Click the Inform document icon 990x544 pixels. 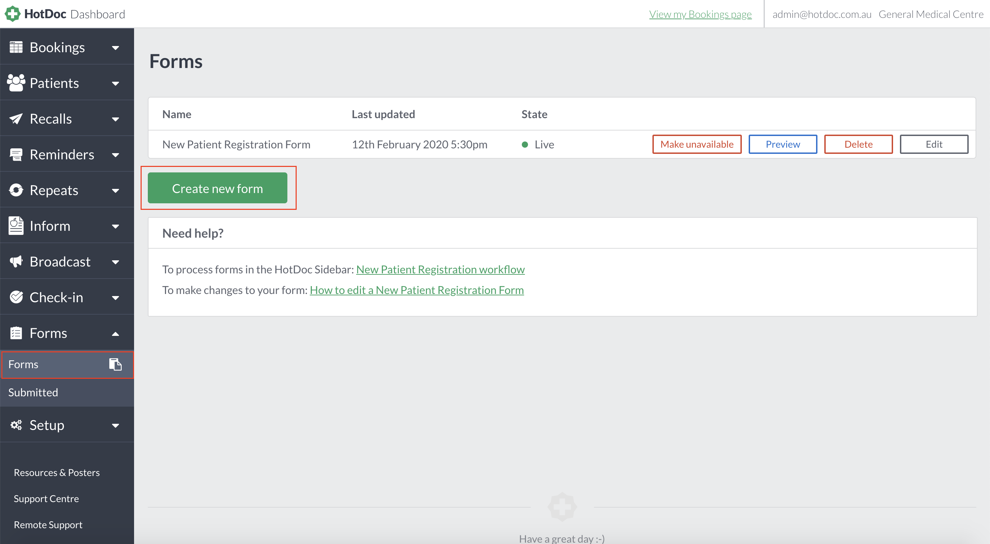[x=16, y=226]
